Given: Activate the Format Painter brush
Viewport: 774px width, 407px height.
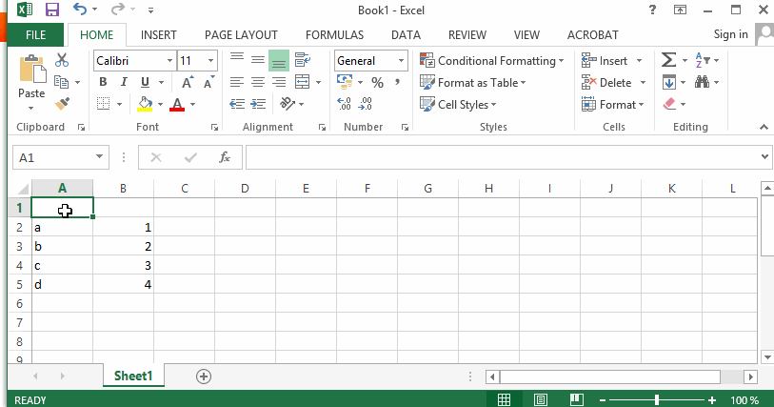Looking at the screenshot, I should coord(62,104).
